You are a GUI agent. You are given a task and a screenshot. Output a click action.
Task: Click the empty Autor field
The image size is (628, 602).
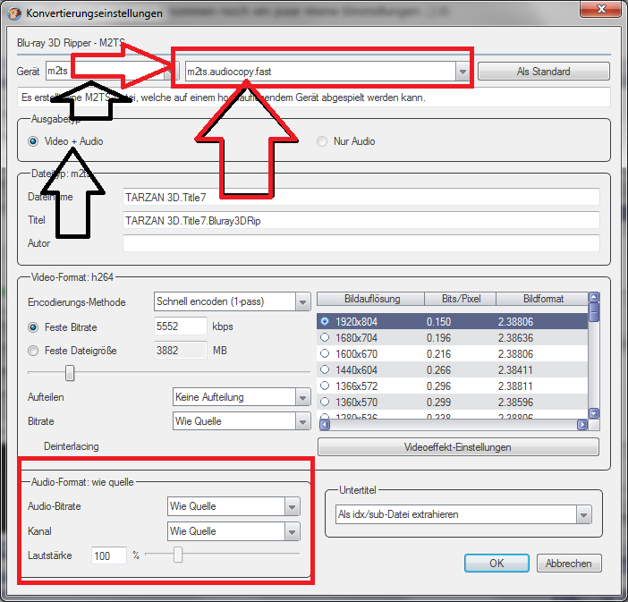[361, 243]
